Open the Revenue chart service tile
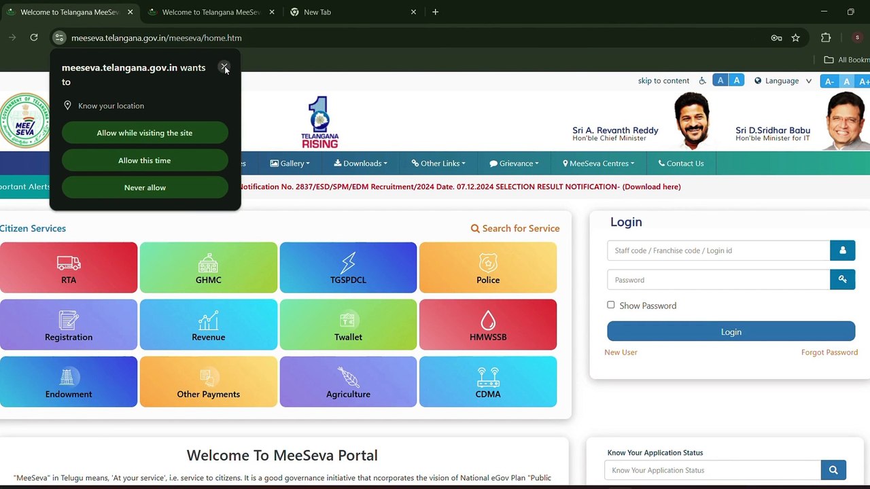 tap(209, 325)
